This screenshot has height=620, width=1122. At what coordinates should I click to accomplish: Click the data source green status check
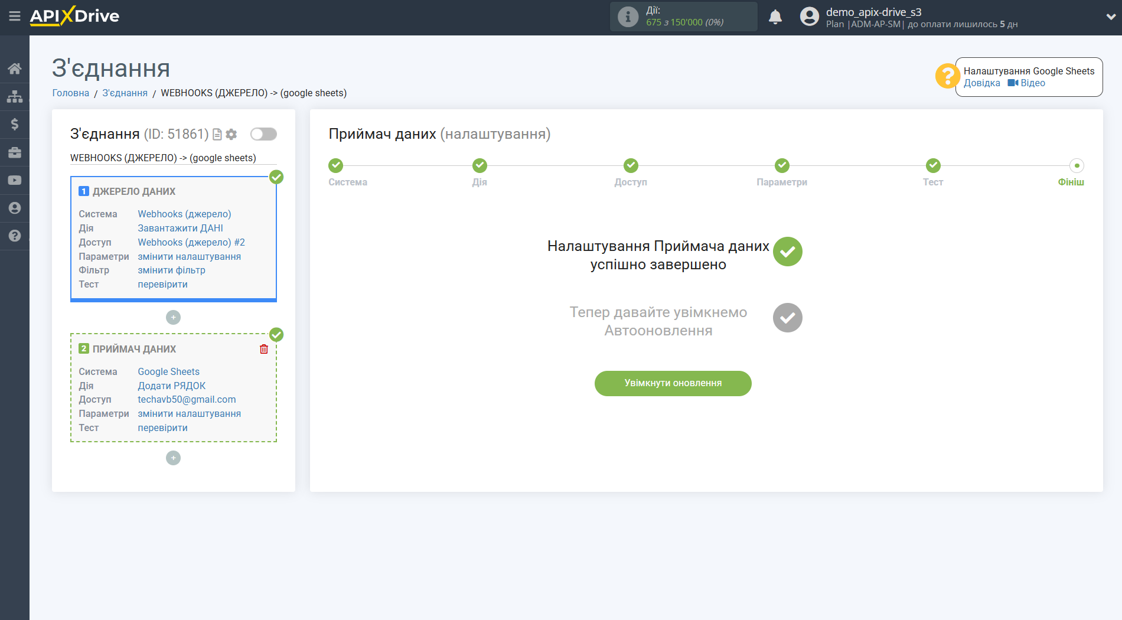pos(276,177)
